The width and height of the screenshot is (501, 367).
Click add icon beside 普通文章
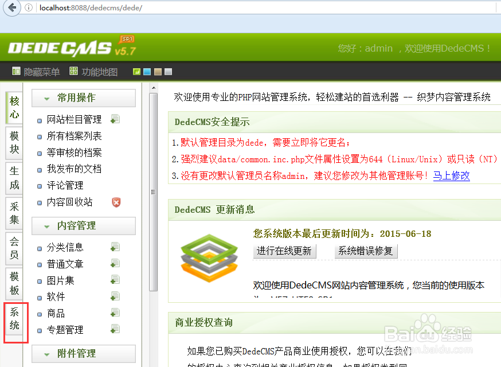tap(115, 263)
